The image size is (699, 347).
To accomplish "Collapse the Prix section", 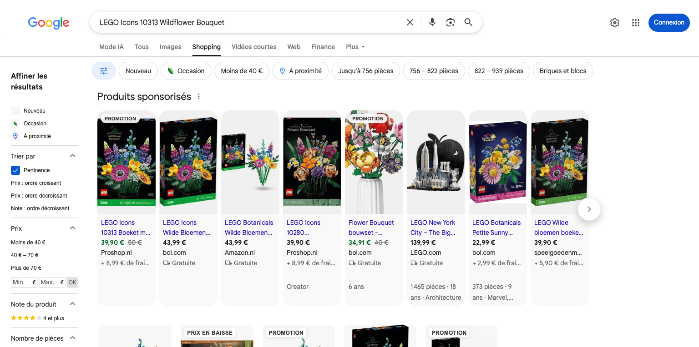I will coord(72,228).
